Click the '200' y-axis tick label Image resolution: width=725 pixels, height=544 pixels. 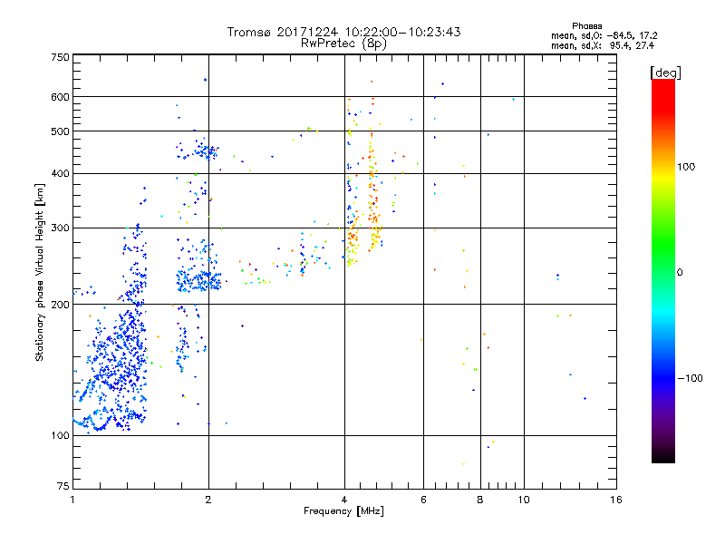point(61,305)
